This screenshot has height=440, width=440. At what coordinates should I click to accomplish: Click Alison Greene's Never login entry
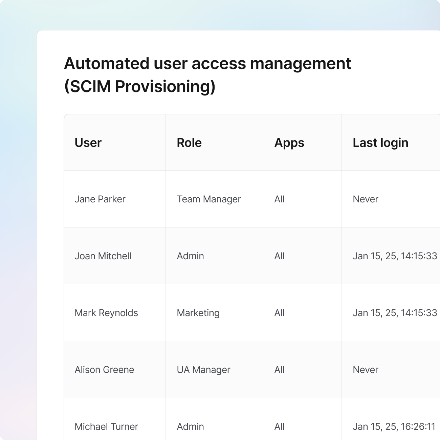(365, 370)
